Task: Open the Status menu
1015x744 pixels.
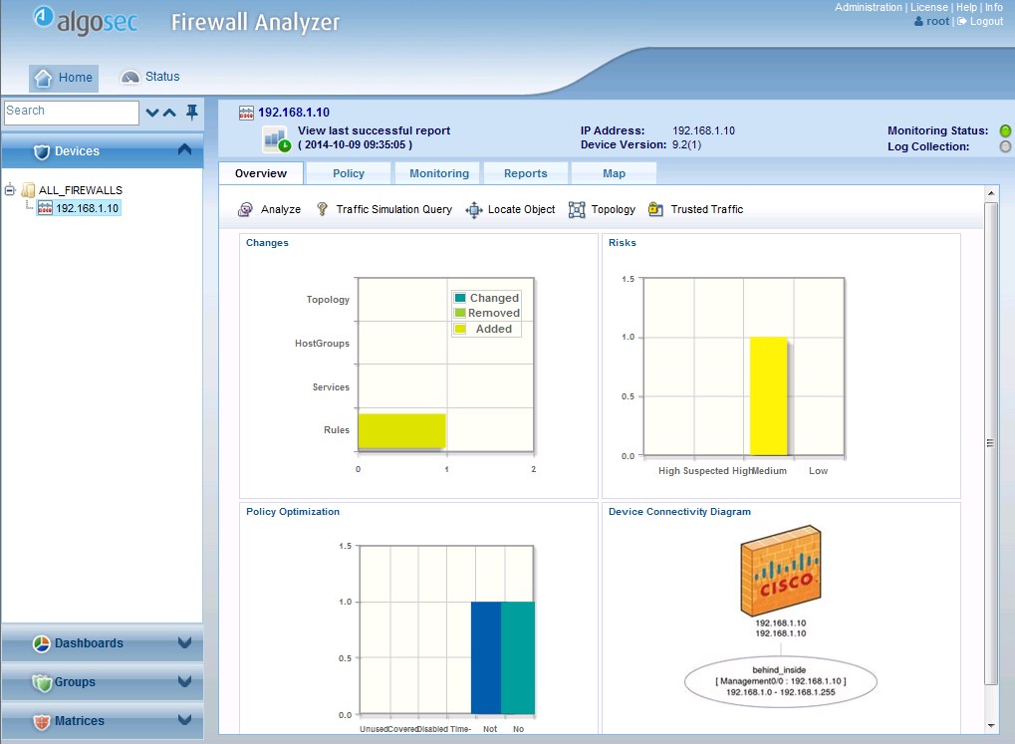Action: pyautogui.click(x=150, y=77)
